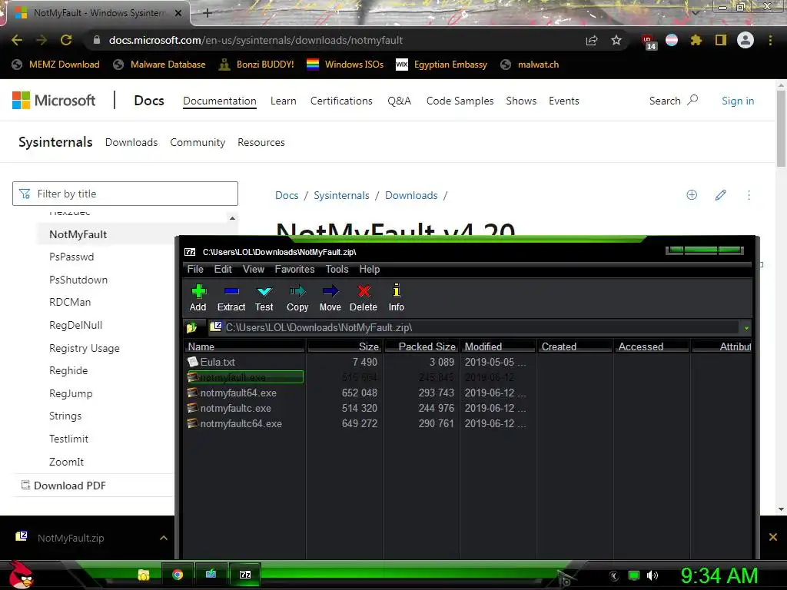The width and height of the screenshot is (787, 590).
Task: Open the 7-Zip taskbar button
Action: pos(245,575)
